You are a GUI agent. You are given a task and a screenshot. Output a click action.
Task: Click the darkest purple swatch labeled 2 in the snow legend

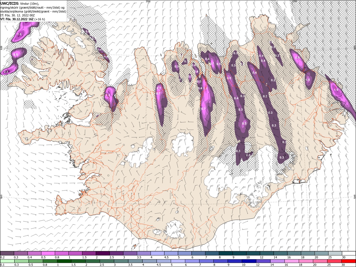103,253
